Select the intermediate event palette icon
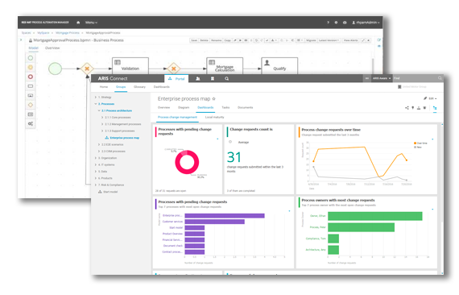The width and height of the screenshot is (459, 295). [x=31, y=68]
